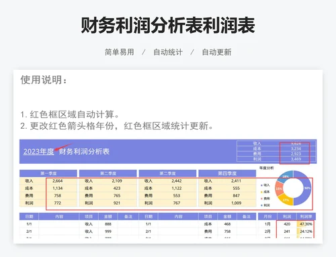Click the 第四季度 quarter header
This screenshot has height=257, width=336.
click(x=227, y=173)
